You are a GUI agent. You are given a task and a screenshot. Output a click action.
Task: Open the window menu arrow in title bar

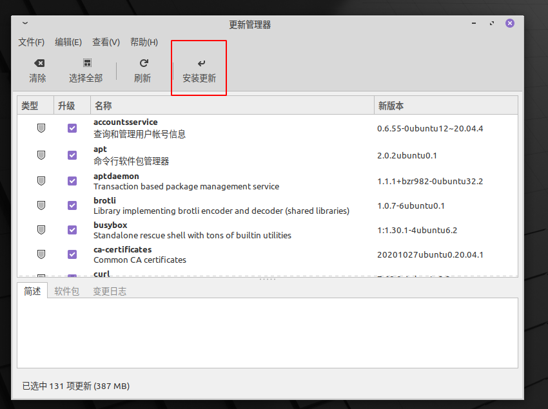click(x=25, y=23)
